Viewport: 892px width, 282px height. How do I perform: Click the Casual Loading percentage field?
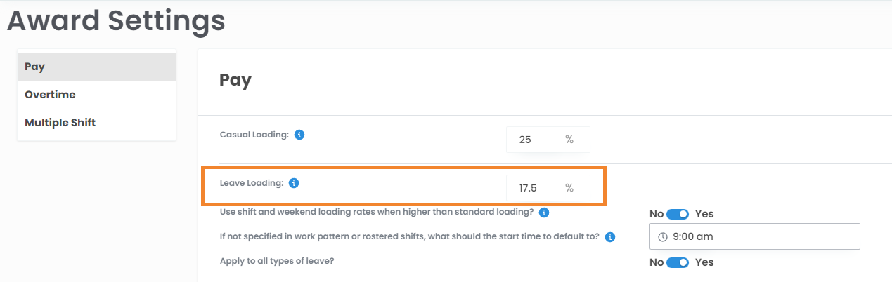pyautogui.click(x=534, y=140)
